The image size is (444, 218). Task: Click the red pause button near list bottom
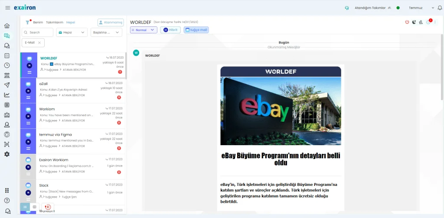click(x=48, y=207)
